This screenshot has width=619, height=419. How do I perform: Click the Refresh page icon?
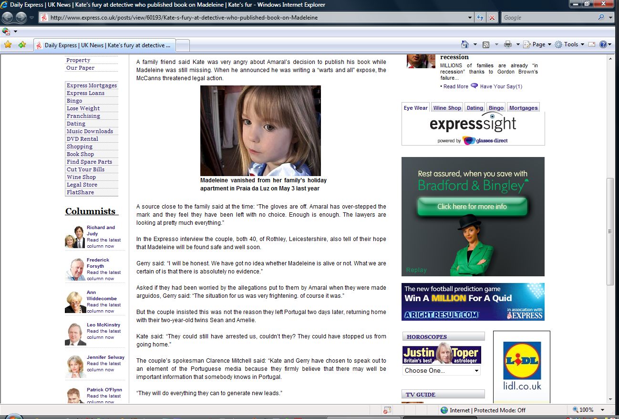pyautogui.click(x=481, y=18)
